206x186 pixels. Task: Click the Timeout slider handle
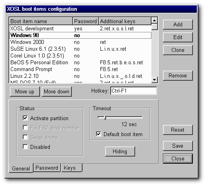click(105, 117)
